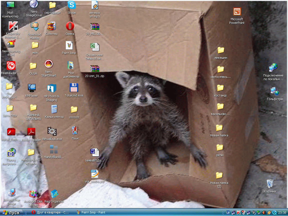Open Adobe Reader 9 shortcut
Viewport: 288px width, 216px height.
coord(31,132)
